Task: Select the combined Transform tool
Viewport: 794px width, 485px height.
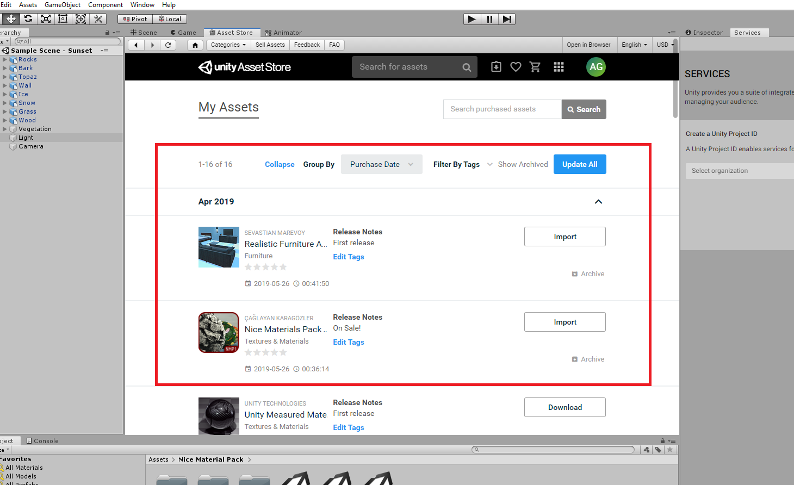Action: click(x=80, y=19)
